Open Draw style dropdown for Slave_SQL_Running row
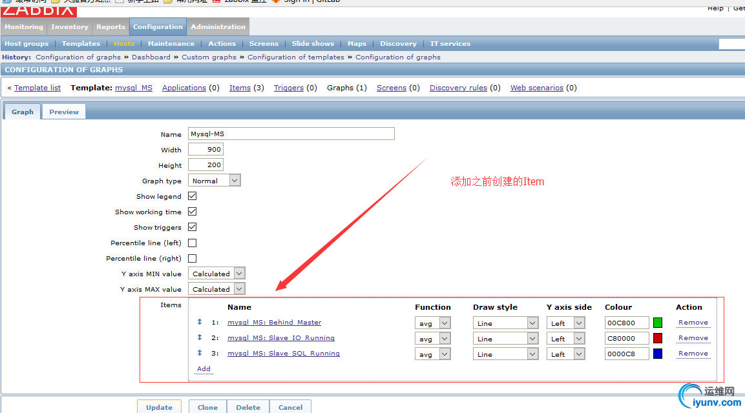 pos(505,354)
